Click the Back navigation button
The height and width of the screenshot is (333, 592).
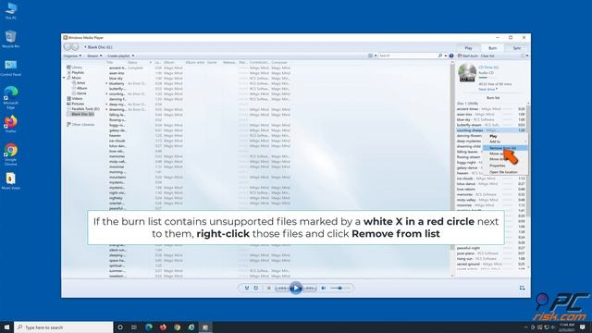[68, 47]
